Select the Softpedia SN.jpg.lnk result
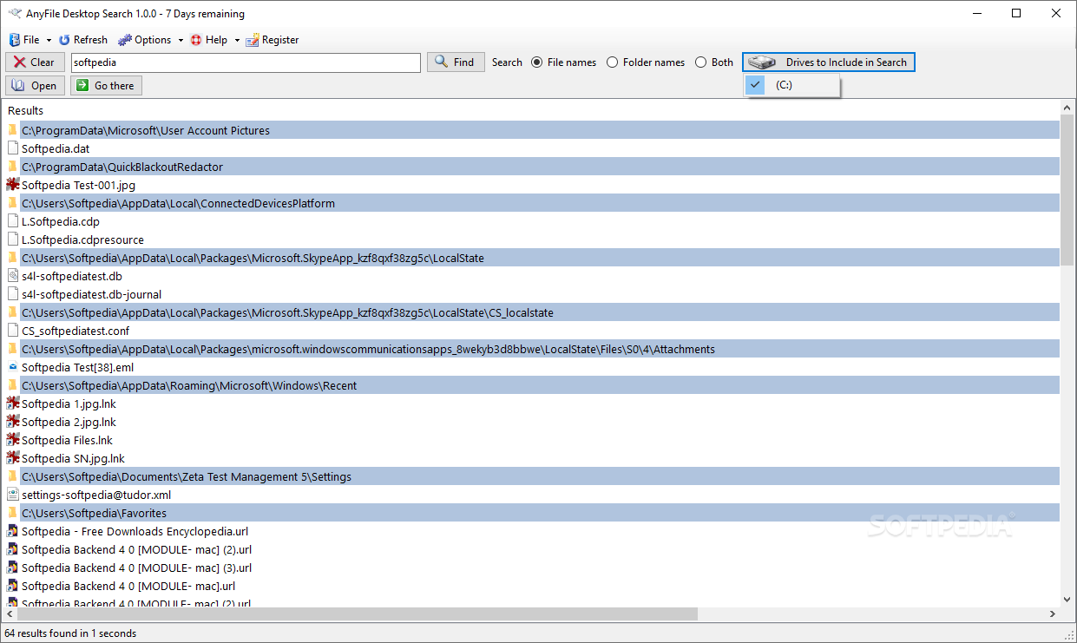1077x643 pixels. [73, 458]
